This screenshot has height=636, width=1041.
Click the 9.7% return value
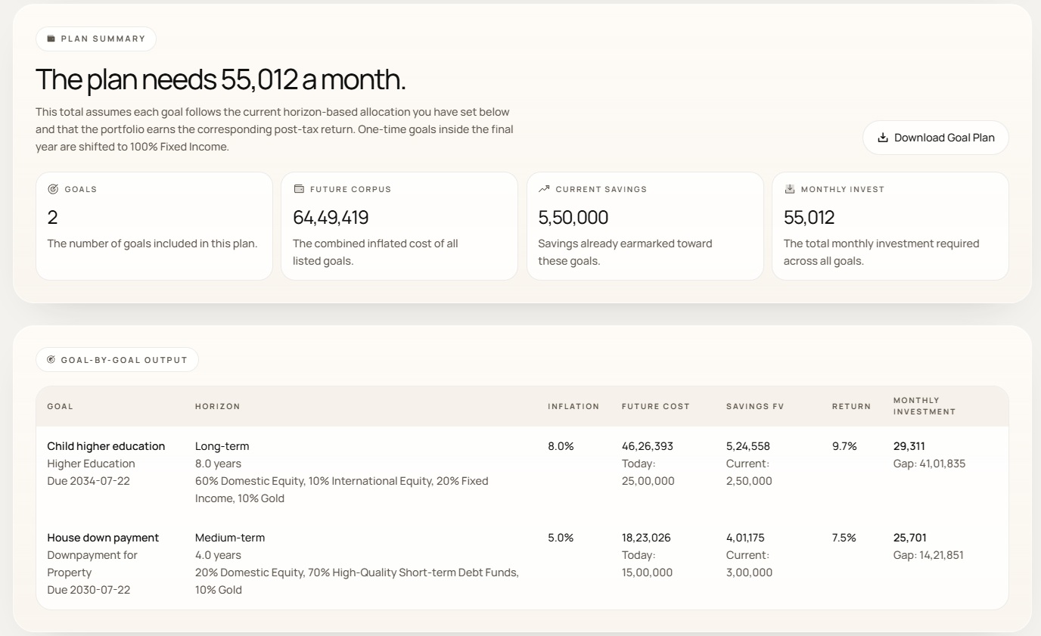[844, 446]
